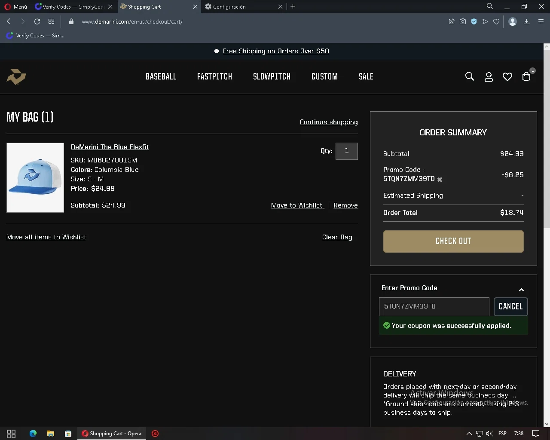Open the BASEBALL menu

tap(161, 76)
